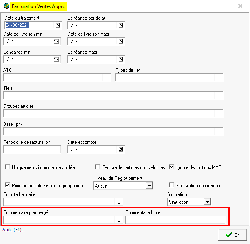
Task: Open the Groupes articles lookup button
Action: click(219, 114)
